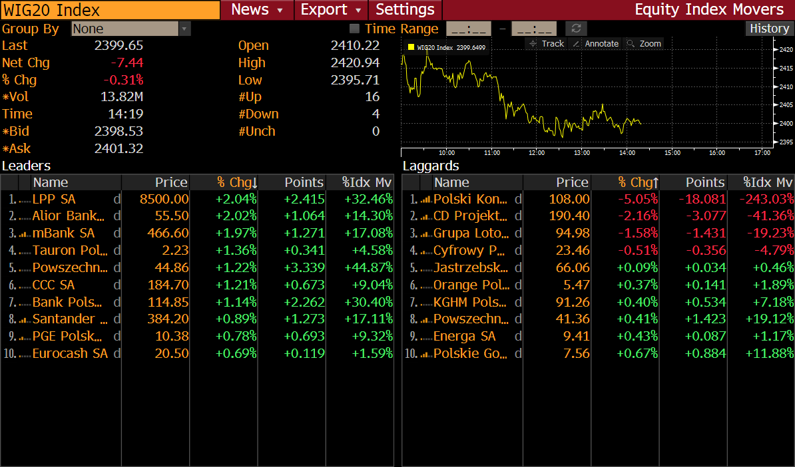The image size is (795, 467).
Task: Sort Leaders by % Chg column header
Action: (x=236, y=182)
